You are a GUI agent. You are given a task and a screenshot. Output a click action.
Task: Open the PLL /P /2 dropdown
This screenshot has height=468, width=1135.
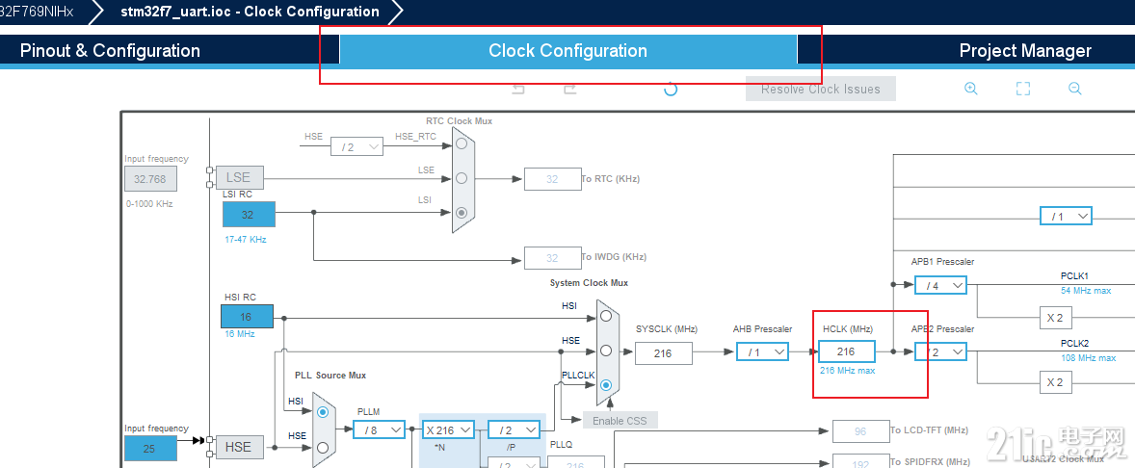click(514, 429)
